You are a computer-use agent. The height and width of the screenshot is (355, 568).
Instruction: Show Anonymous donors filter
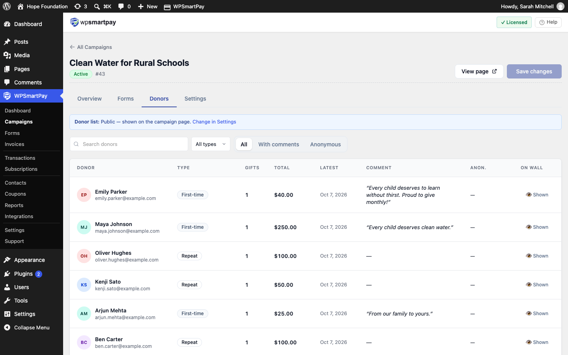tap(325, 144)
